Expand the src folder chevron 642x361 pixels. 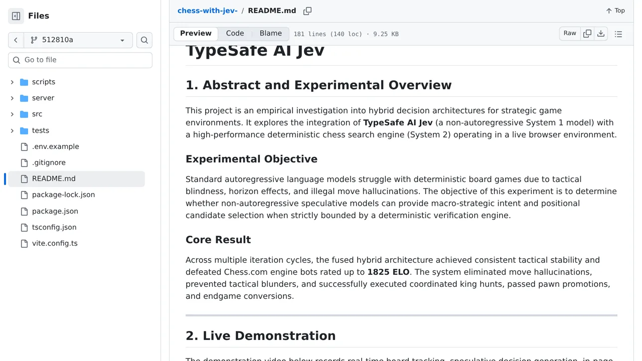point(12,114)
